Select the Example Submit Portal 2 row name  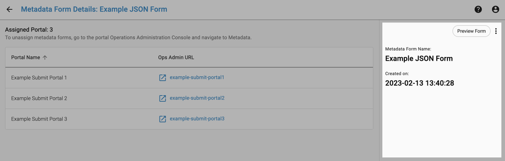tap(39, 98)
